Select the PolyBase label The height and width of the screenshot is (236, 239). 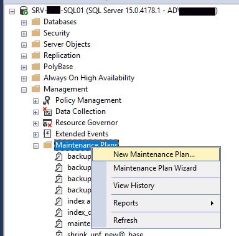pos(59,67)
